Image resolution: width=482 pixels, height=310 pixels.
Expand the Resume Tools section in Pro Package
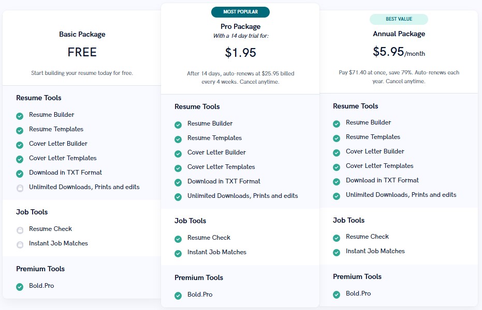coord(197,106)
